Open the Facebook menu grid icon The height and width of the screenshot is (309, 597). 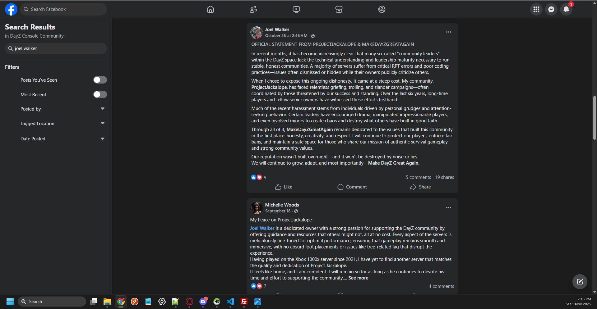coord(536,9)
